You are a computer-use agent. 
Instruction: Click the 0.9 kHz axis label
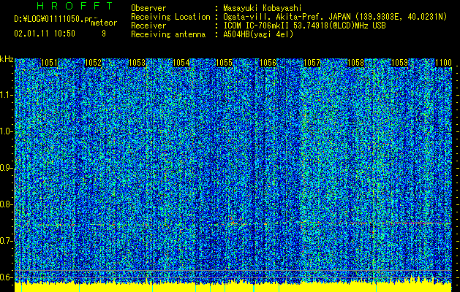pyautogui.click(x=7, y=168)
